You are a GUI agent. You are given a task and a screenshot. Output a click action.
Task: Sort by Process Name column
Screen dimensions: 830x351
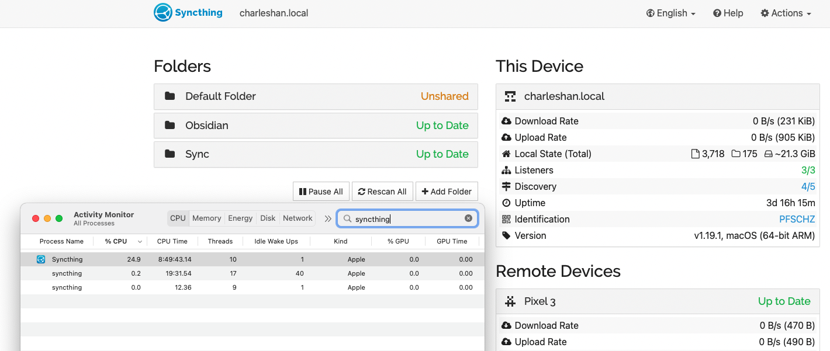click(61, 241)
